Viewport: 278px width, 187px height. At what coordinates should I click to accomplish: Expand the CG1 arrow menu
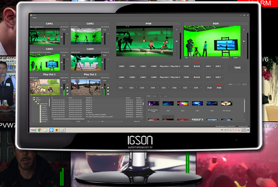(x=126, y=88)
